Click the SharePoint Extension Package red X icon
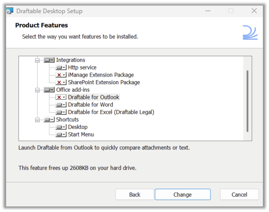The image size is (269, 212). coord(61,82)
